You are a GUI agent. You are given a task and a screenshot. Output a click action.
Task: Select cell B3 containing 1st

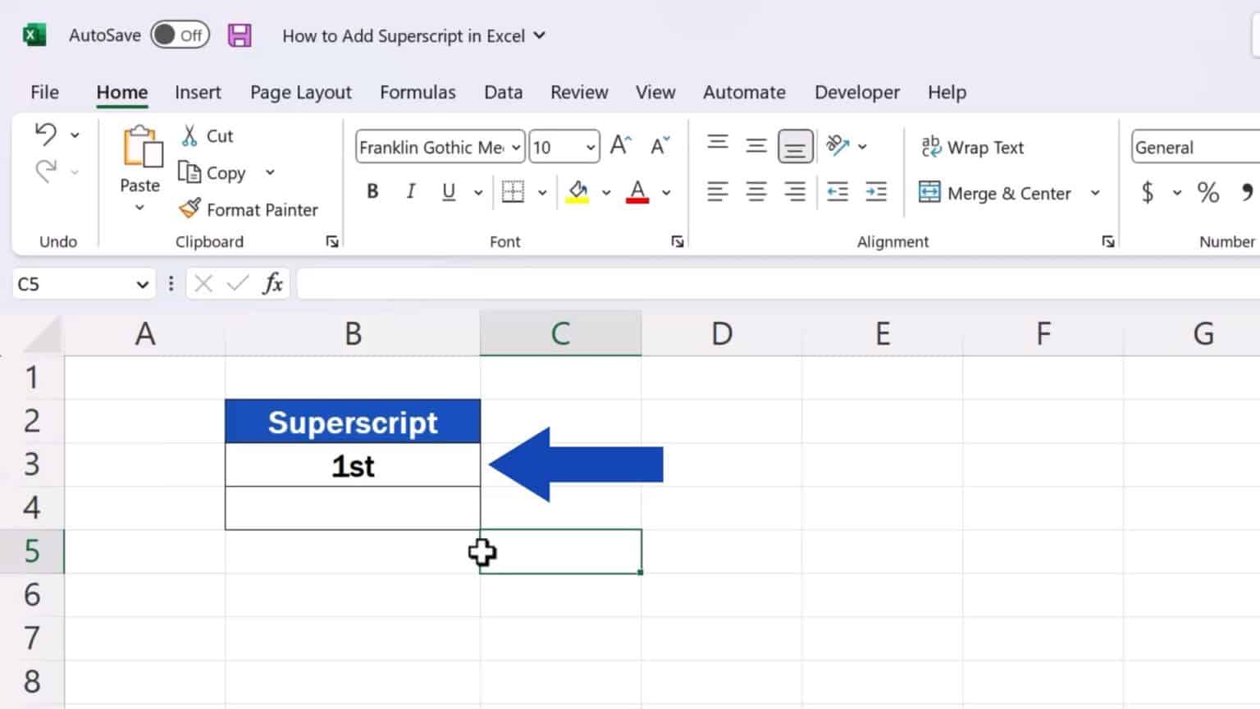coord(353,465)
